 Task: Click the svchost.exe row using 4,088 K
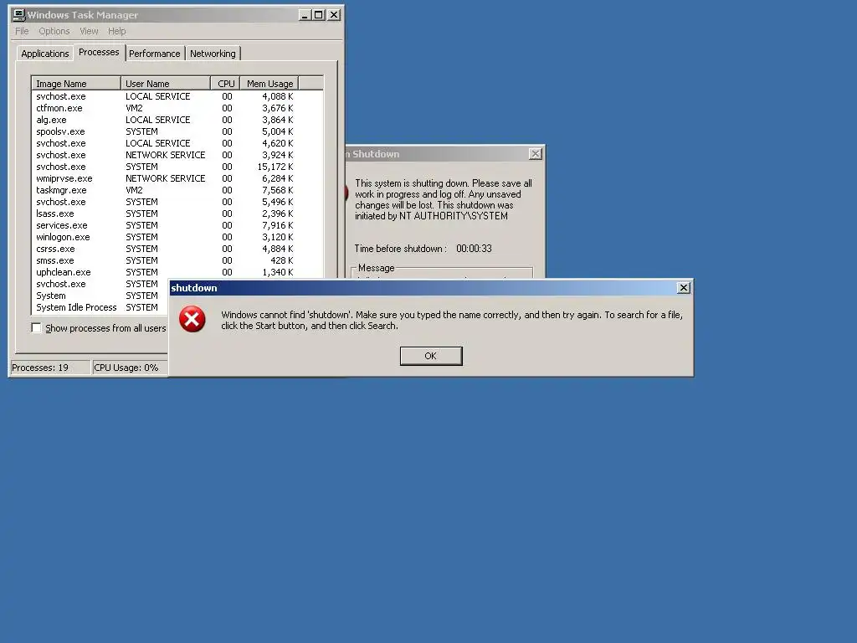point(165,96)
